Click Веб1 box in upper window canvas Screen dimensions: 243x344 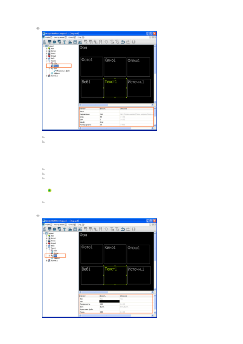92,88
